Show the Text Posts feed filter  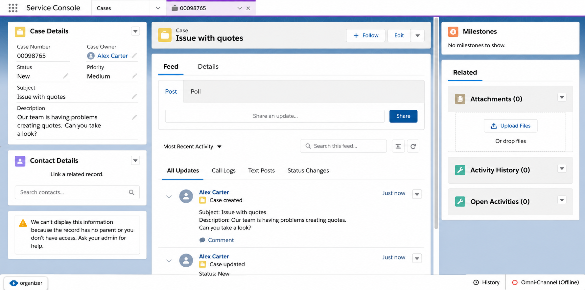click(x=261, y=170)
